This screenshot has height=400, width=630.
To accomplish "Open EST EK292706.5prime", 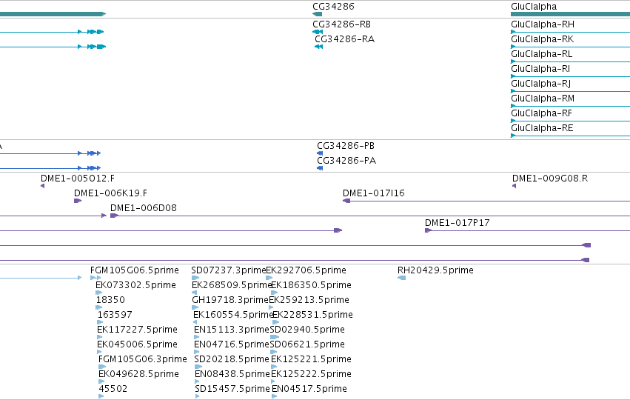I will (306, 270).
